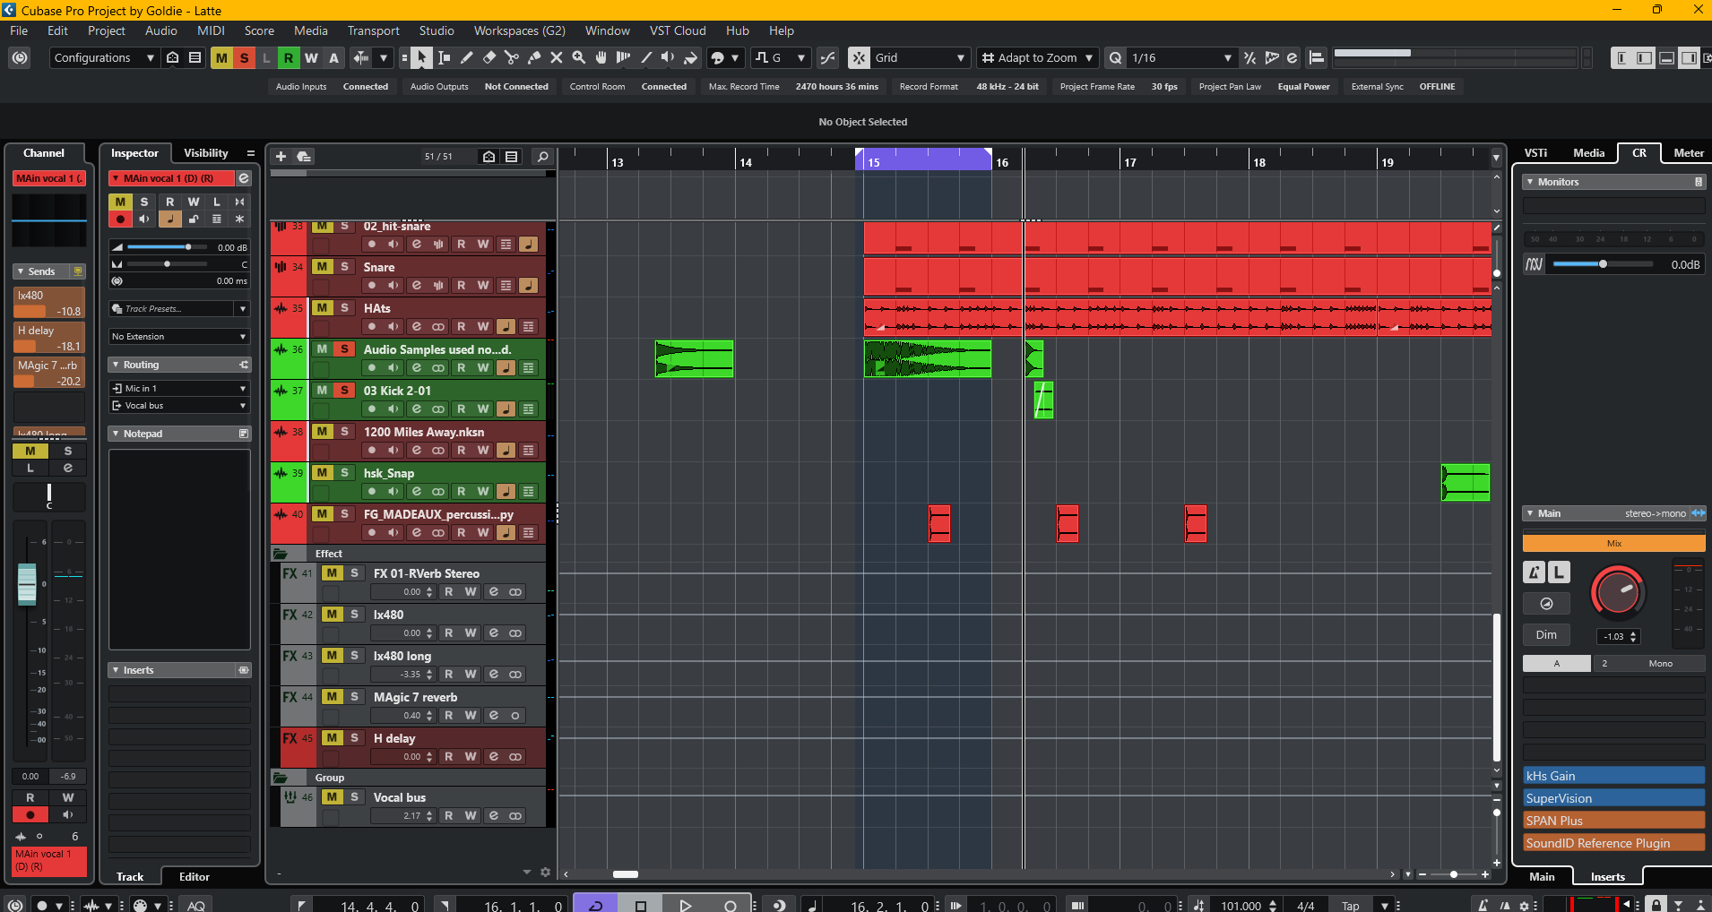Open the Track Presets dropdown
1712x912 pixels.
pos(179,309)
